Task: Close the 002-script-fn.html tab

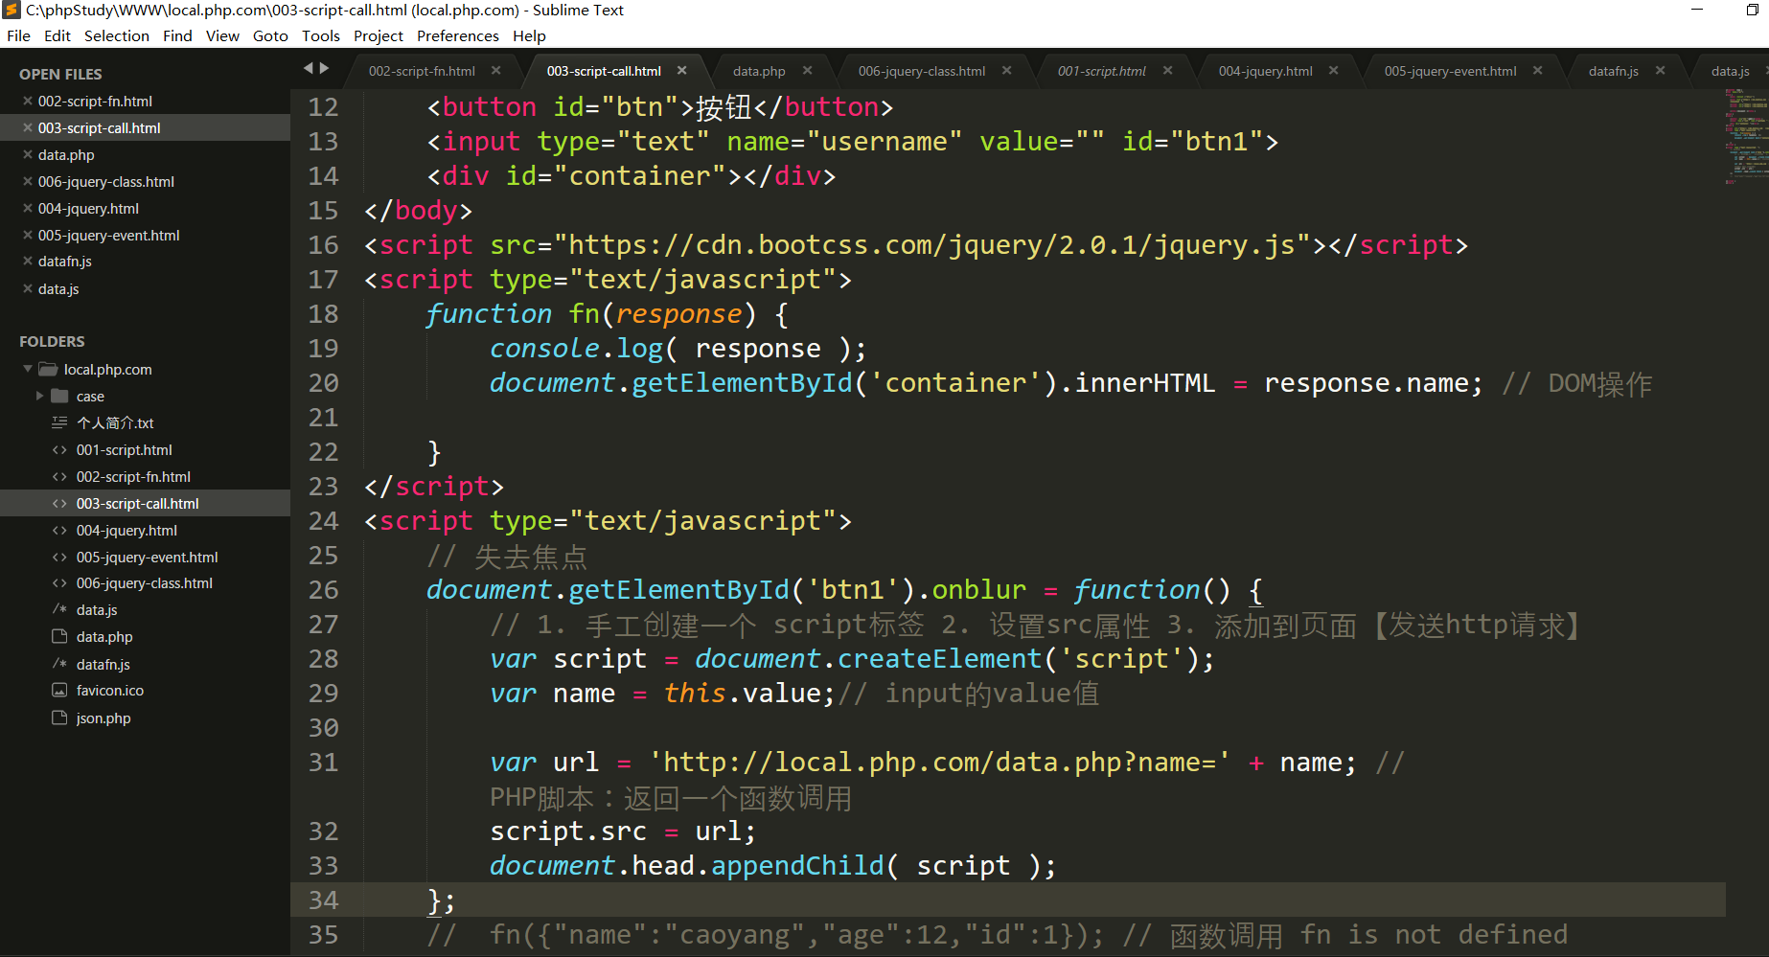Action: coord(496,71)
